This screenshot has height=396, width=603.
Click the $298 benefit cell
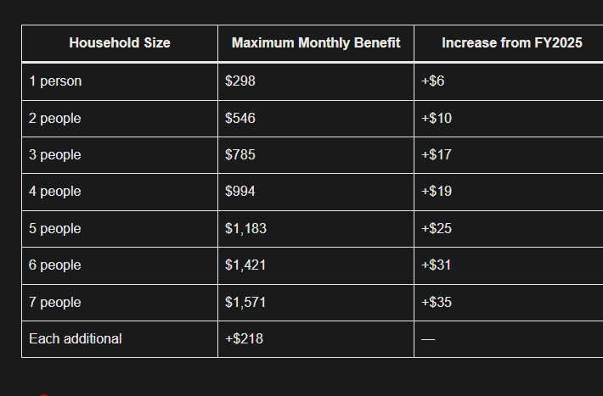pyautogui.click(x=240, y=81)
